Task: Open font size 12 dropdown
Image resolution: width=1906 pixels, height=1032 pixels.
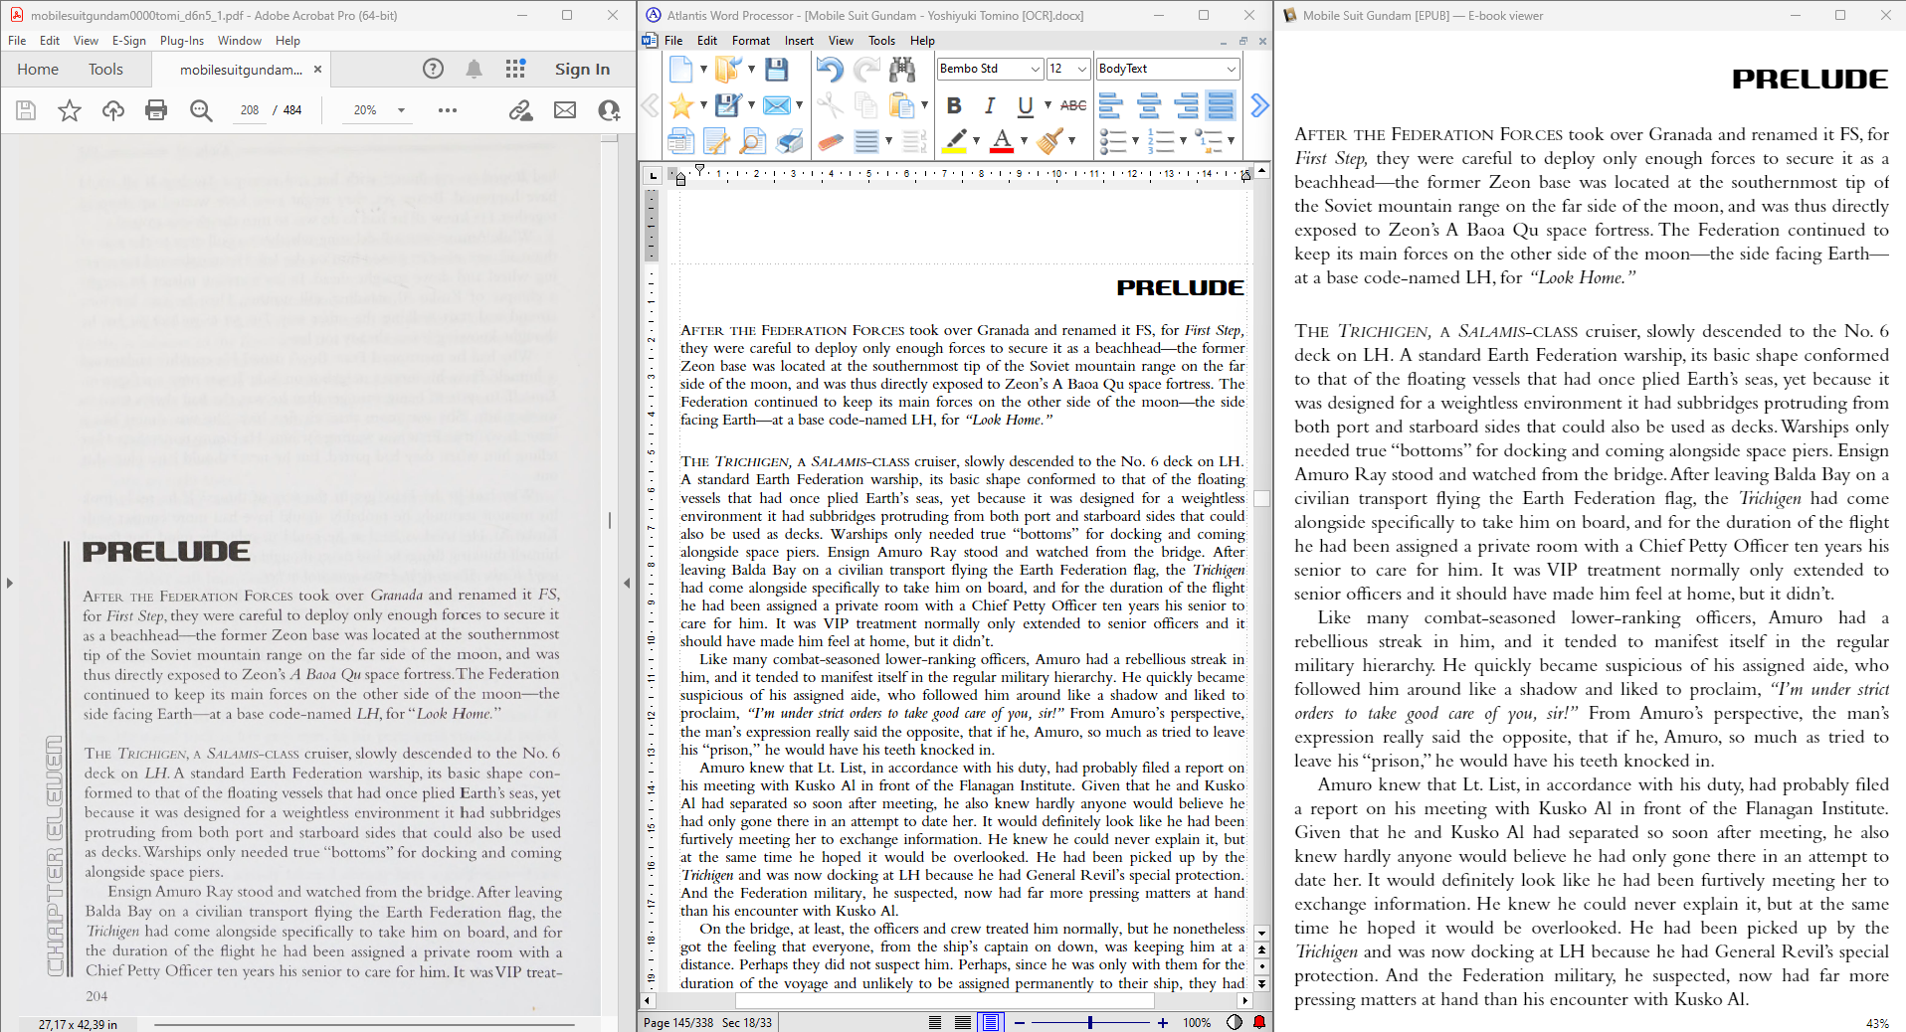Action: point(1082,69)
